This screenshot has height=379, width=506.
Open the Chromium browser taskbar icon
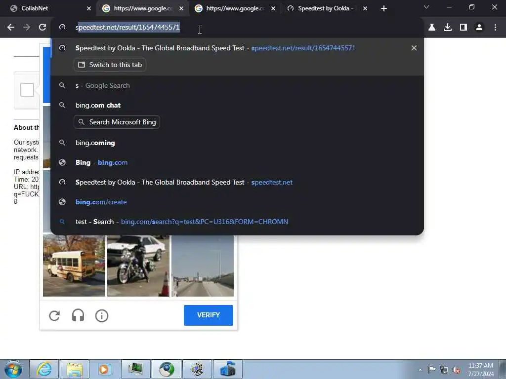(166, 369)
